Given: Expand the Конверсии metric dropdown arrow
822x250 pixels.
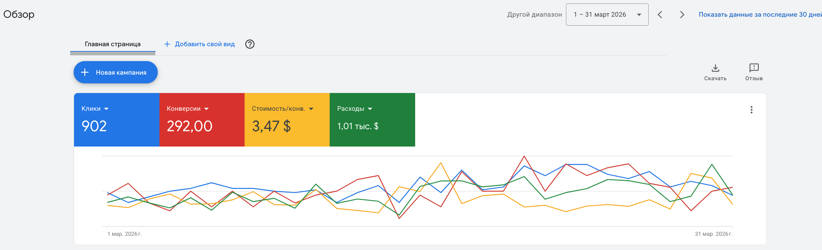Looking at the screenshot, I should [x=206, y=109].
